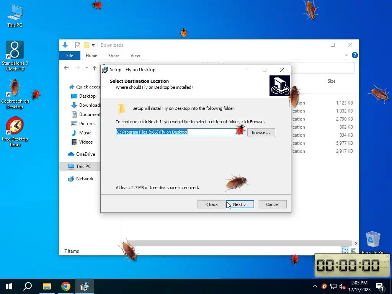The height and width of the screenshot is (294, 392).
Task: Open muted volume tray icon
Action: click(342, 286)
